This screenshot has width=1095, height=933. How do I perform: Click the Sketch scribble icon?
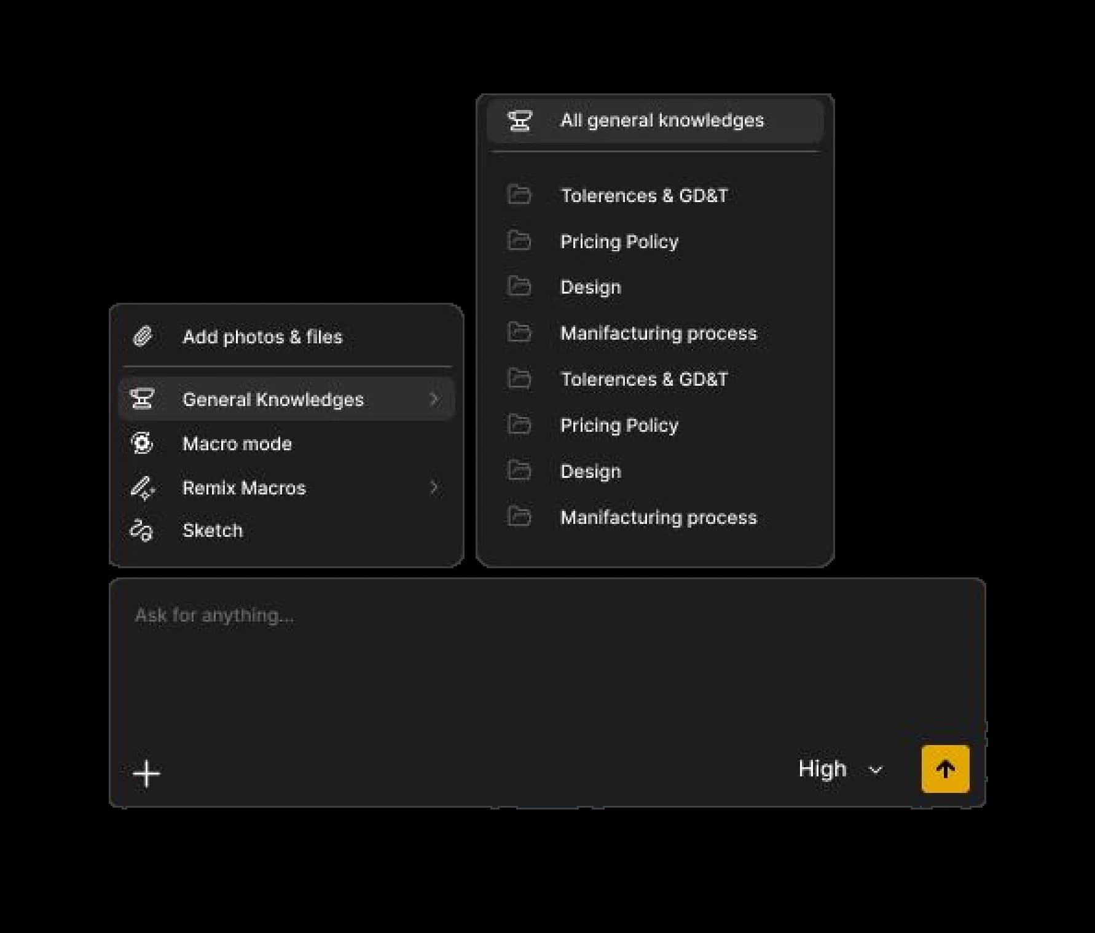click(x=141, y=531)
